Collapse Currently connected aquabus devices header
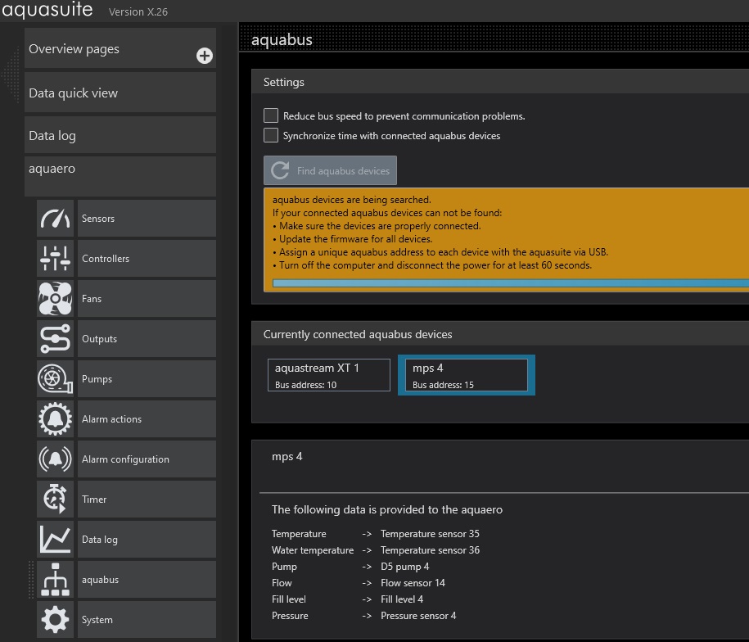 (499, 334)
